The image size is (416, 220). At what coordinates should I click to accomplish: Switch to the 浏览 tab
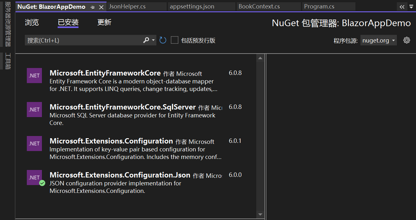click(32, 23)
